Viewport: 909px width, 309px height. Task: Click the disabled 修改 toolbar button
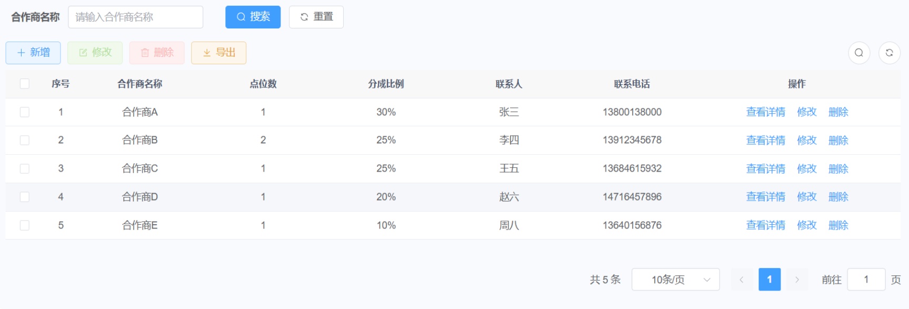coord(95,53)
